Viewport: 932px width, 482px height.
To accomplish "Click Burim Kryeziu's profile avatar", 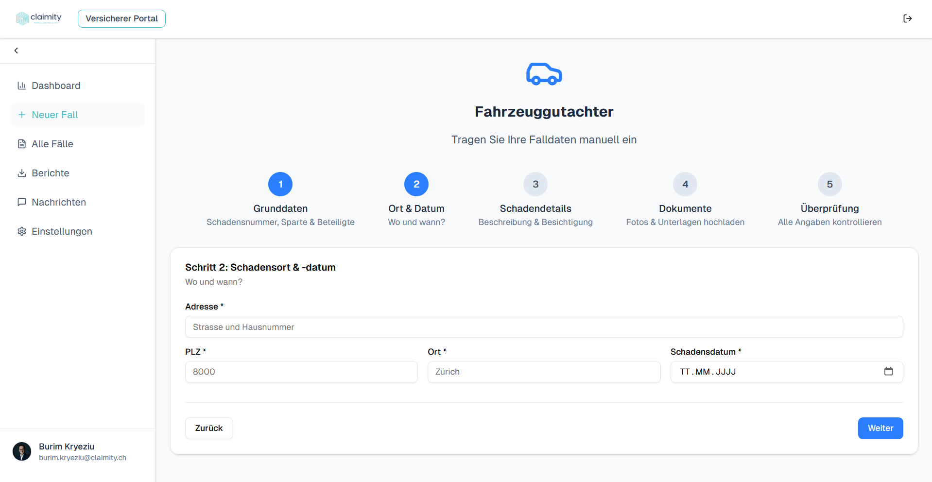I will (x=22, y=451).
